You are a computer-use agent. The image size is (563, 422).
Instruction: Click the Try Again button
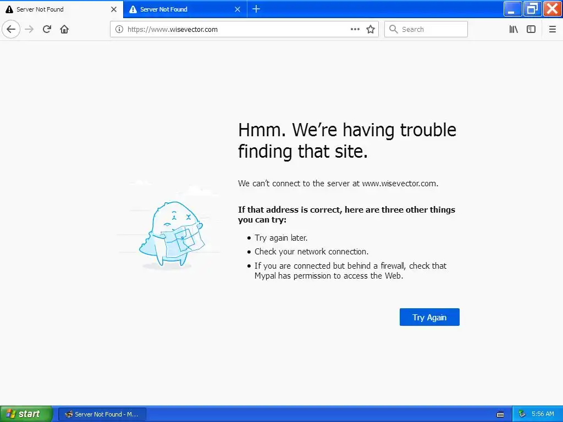tap(429, 317)
